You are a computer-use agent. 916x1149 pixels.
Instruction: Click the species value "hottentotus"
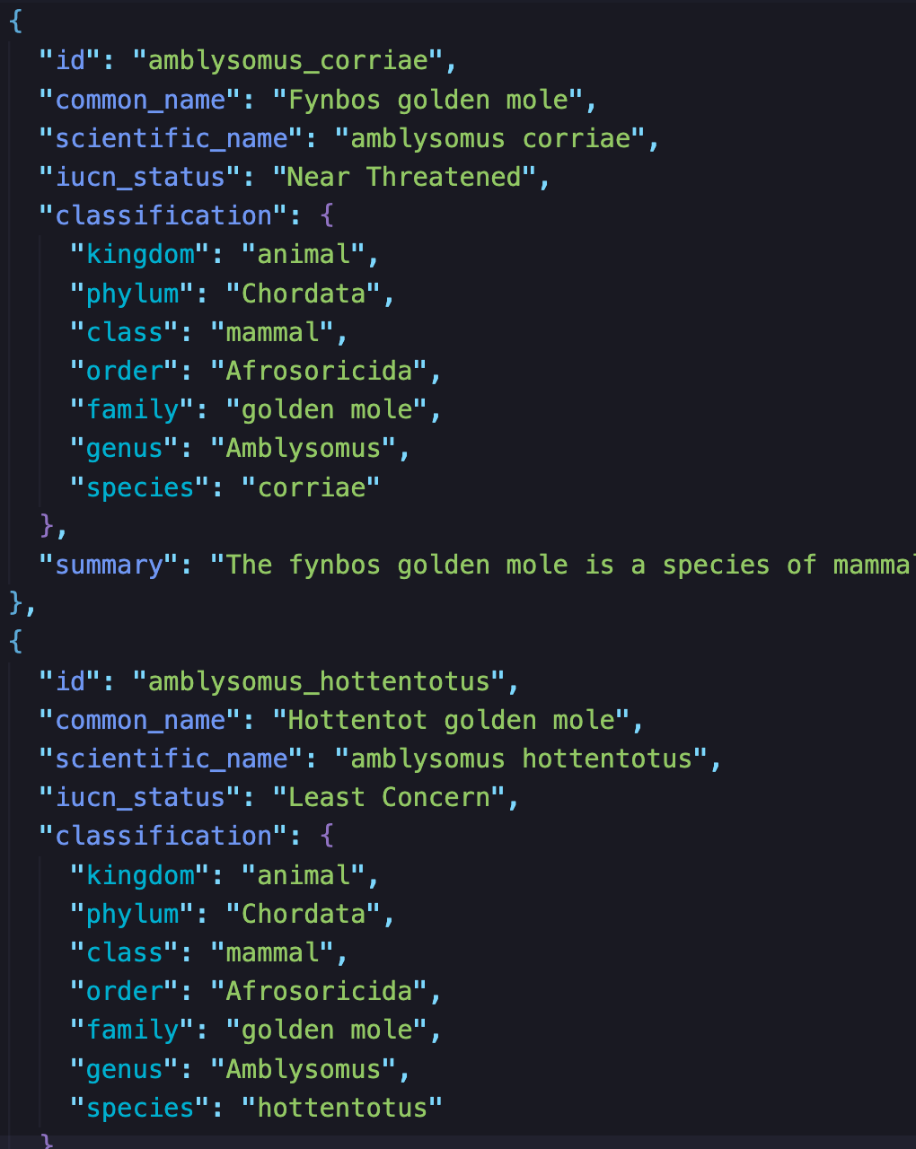[x=342, y=1108]
